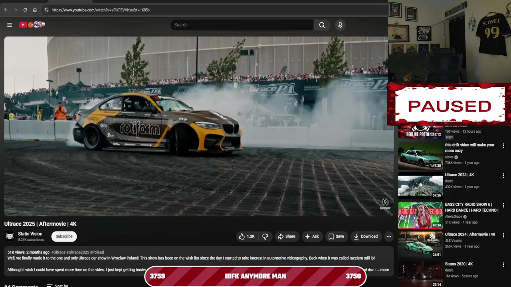Click the YouTube logo home link
Image resolution: width=511 pixels, height=287 pixels.
[32, 25]
